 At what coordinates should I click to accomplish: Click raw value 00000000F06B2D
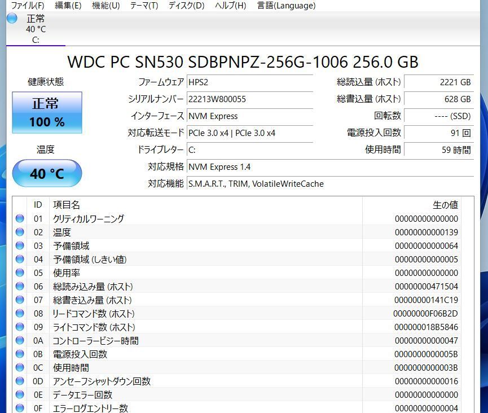pos(425,313)
